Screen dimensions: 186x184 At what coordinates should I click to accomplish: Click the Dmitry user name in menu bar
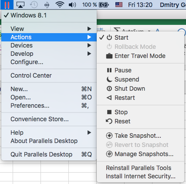point(173,5)
